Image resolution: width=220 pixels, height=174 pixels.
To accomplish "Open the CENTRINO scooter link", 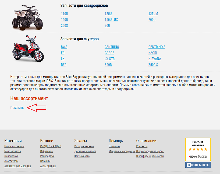I will click(112, 47).
